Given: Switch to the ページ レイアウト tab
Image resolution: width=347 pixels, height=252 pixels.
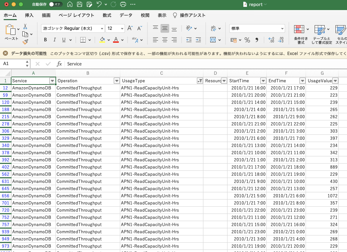Looking at the screenshot, I should point(76,15).
